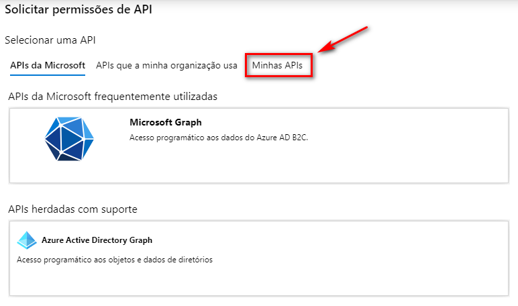Image resolution: width=518 pixels, height=306 pixels.
Task: Switch to the Minhas APIs tab
Action: (x=277, y=66)
